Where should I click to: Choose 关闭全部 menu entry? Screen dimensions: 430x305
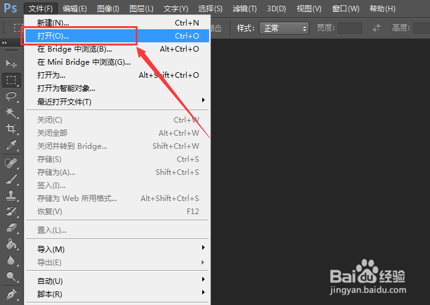118,133
